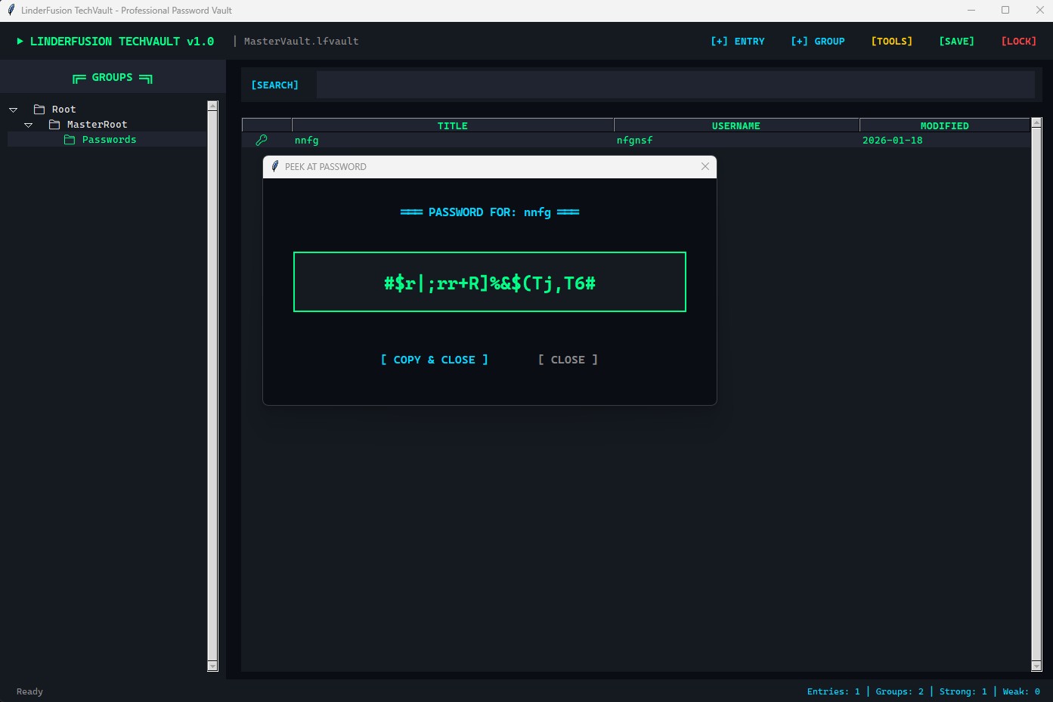Click the folder icon next to Root
1053x702 pixels.
(x=39, y=109)
